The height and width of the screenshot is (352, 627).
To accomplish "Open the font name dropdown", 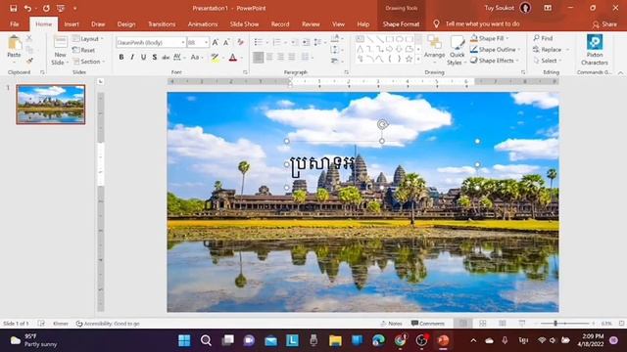I will (183, 42).
